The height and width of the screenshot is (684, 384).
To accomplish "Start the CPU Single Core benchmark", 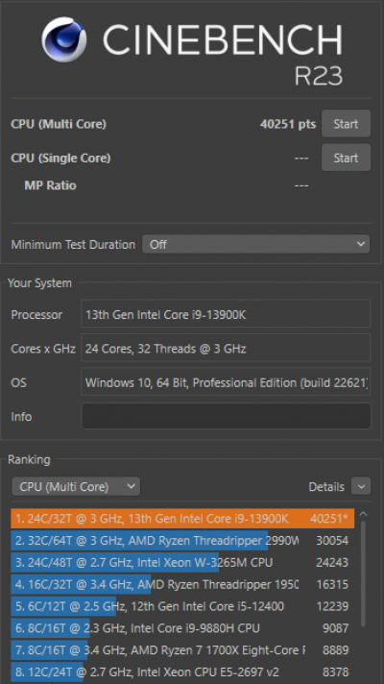I will [x=346, y=158].
